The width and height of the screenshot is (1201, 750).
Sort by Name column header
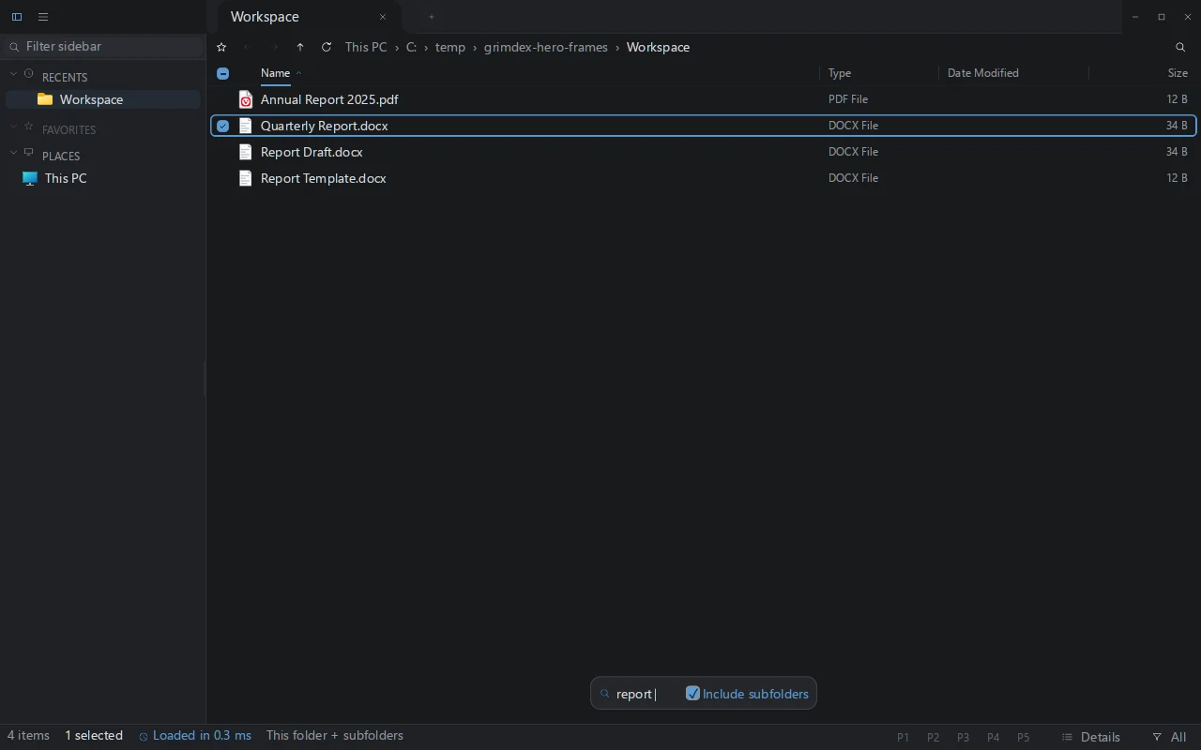pyautogui.click(x=276, y=73)
